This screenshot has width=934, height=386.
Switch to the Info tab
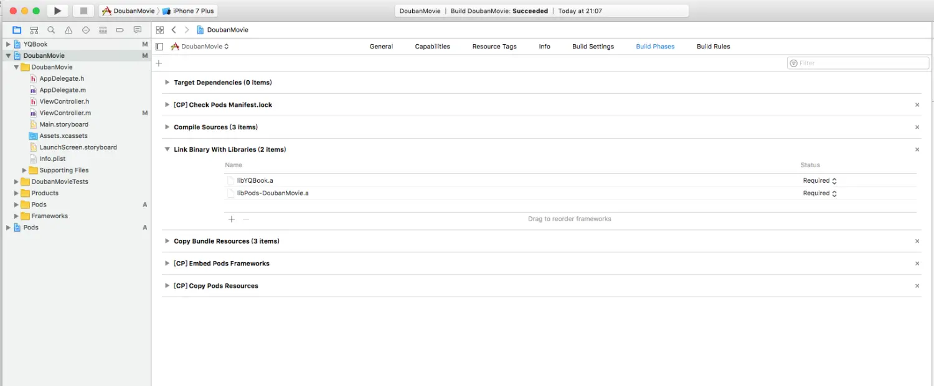pyautogui.click(x=544, y=47)
